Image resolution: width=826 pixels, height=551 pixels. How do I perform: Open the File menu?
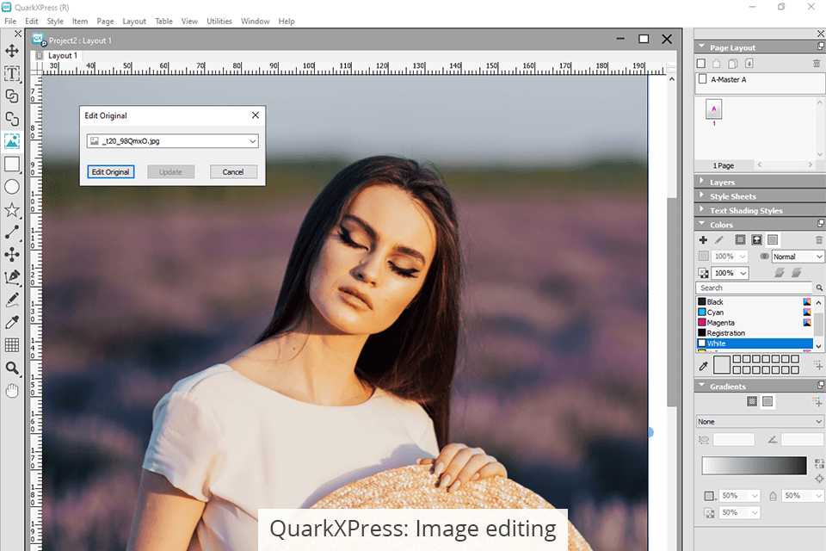(x=10, y=21)
